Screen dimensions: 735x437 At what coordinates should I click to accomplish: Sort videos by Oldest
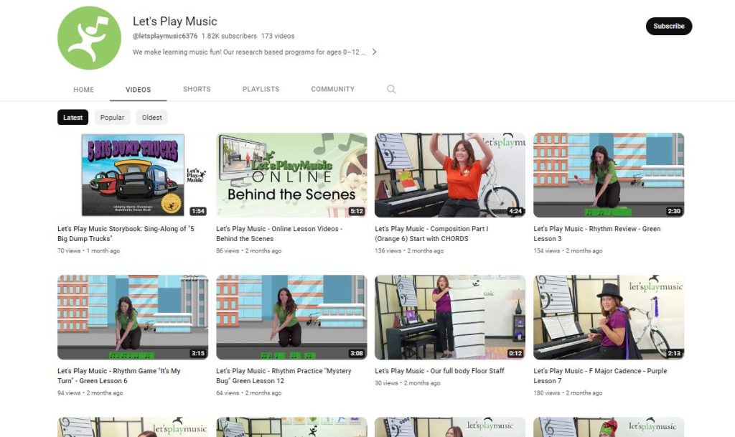coord(151,118)
